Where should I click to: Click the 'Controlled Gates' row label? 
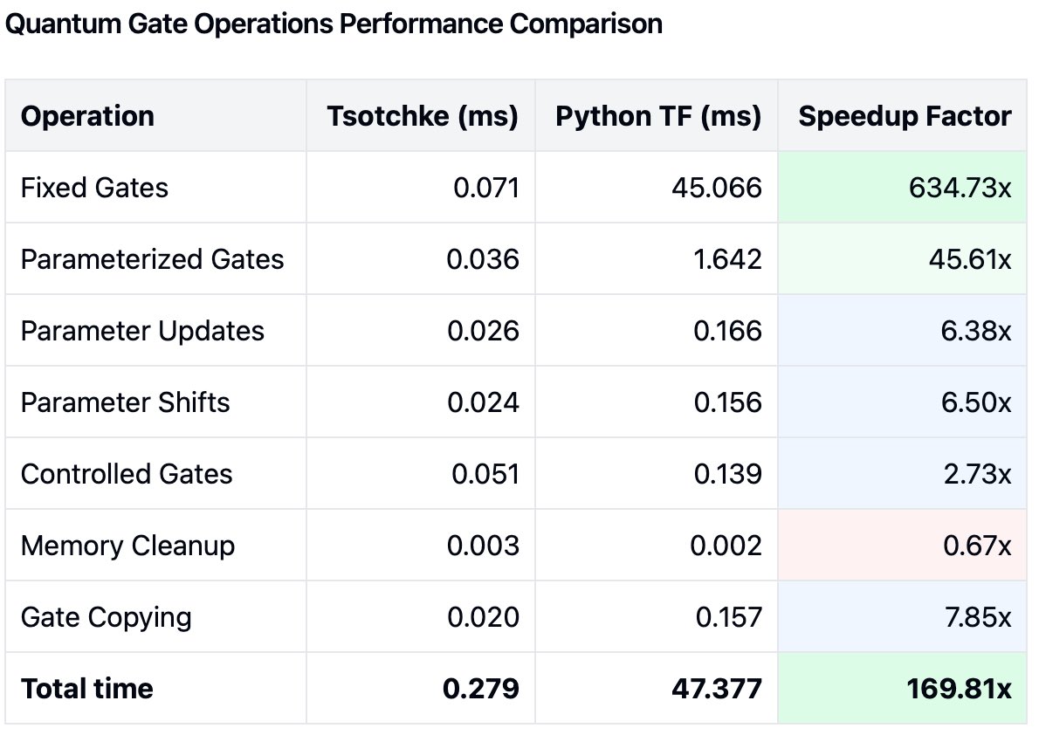click(127, 474)
